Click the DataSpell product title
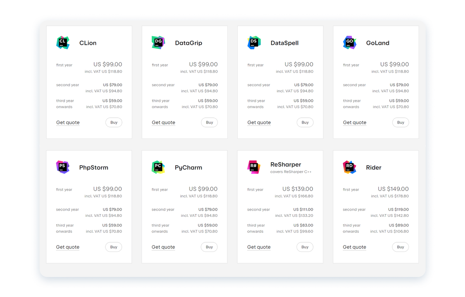This screenshot has width=465, height=297. click(284, 43)
